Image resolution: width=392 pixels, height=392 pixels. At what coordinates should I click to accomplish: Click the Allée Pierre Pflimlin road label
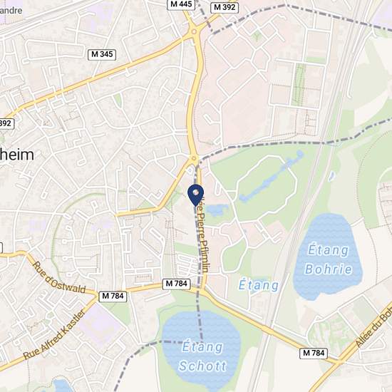[202, 234]
